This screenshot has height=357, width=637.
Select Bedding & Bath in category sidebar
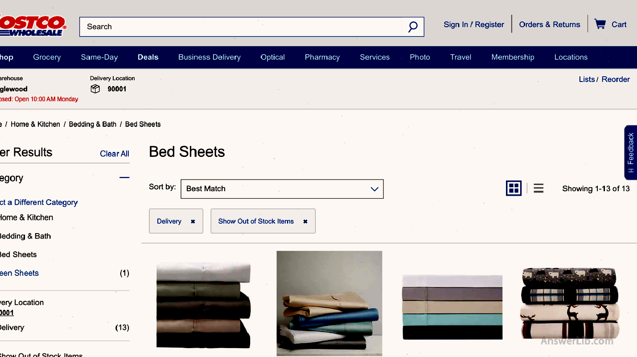pos(25,236)
